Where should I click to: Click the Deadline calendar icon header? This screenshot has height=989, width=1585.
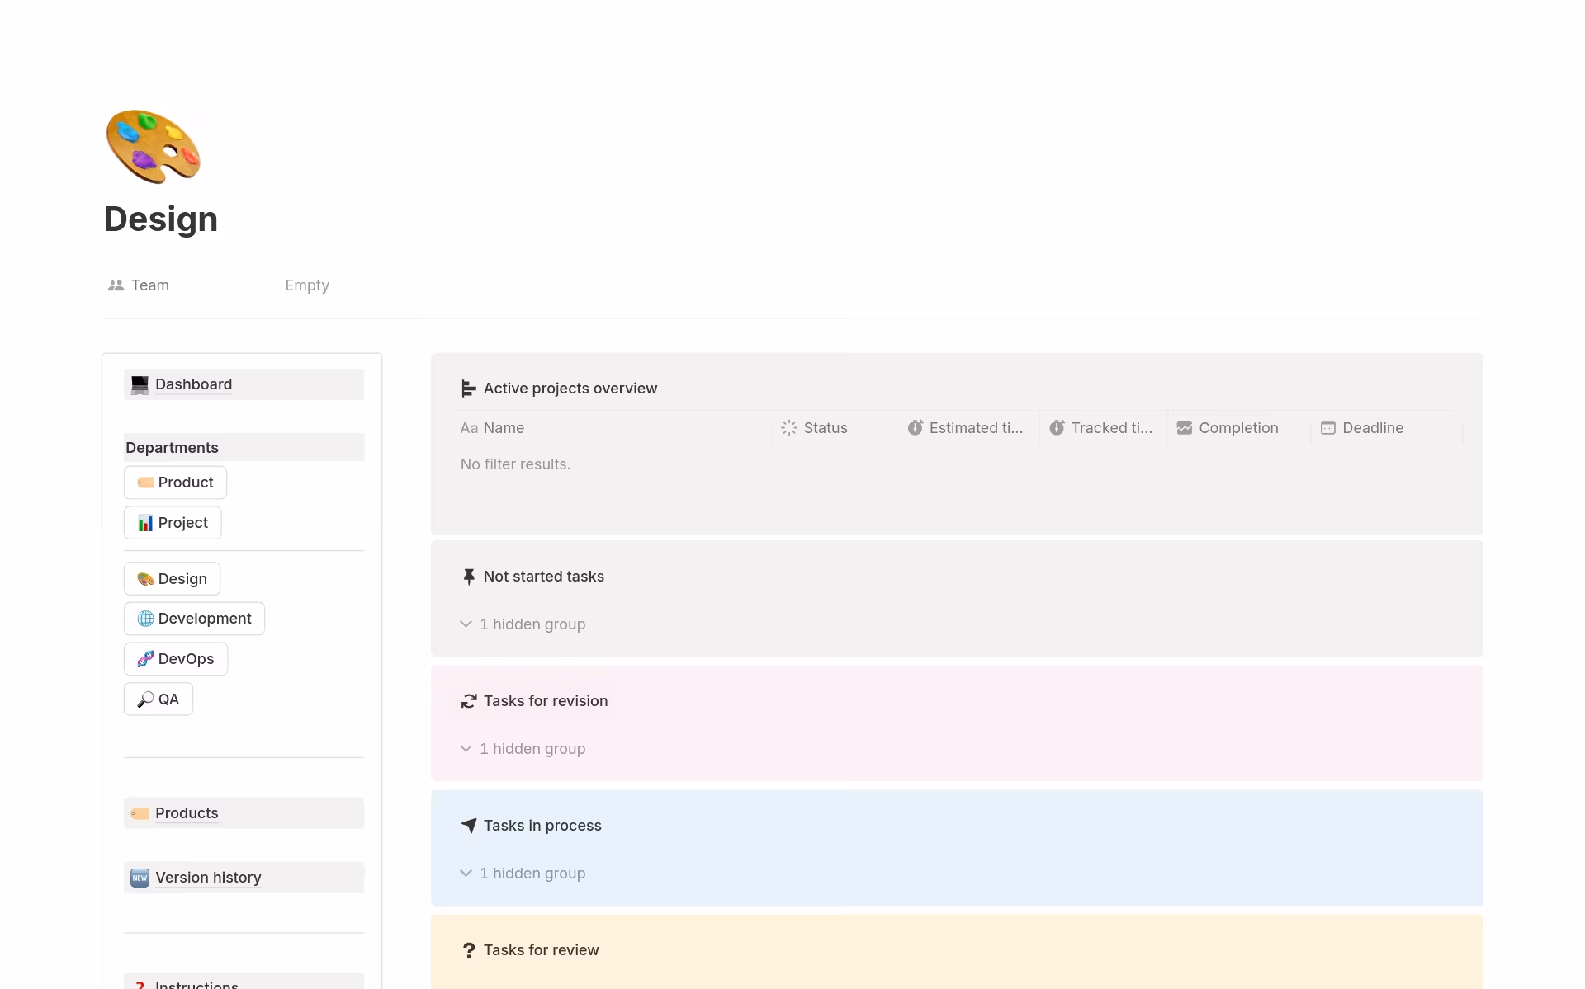[x=1328, y=428]
